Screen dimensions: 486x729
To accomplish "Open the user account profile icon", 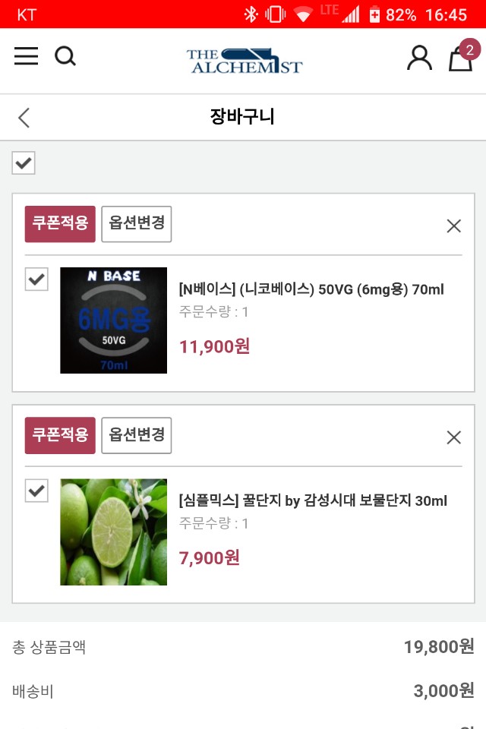I will click(x=419, y=58).
